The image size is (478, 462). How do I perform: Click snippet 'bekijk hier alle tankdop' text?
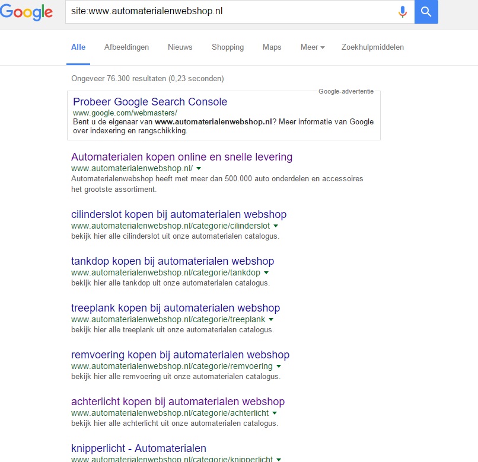(x=170, y=283)
